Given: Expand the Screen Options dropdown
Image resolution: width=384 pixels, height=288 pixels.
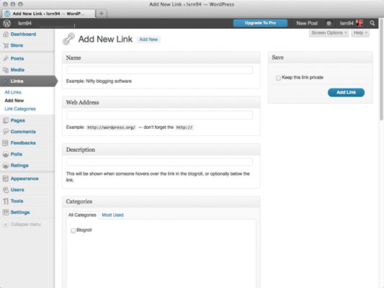Looking at the screenshot, I should [329, 33].
